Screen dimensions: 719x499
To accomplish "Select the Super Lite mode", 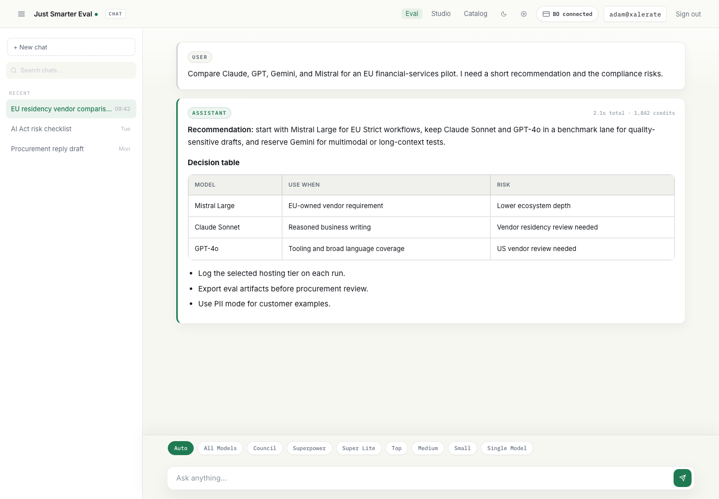I will click(x=359, y=448).
